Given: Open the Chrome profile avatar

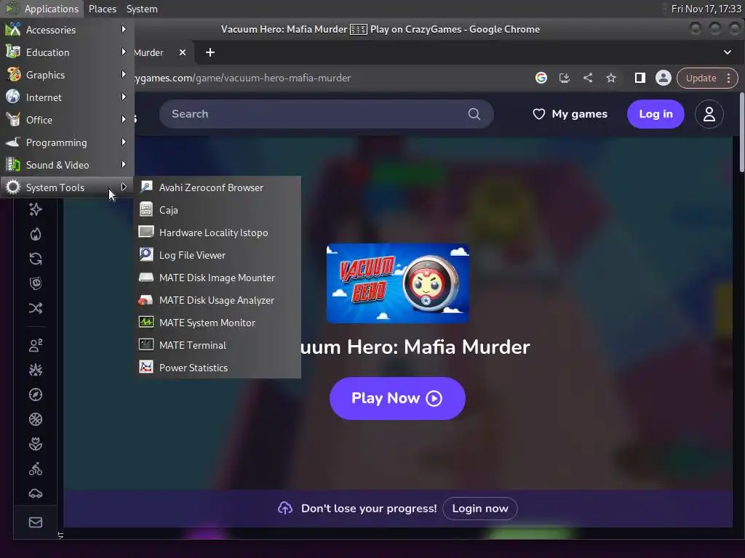Looking at the screenshot, I should coord(664,78).
